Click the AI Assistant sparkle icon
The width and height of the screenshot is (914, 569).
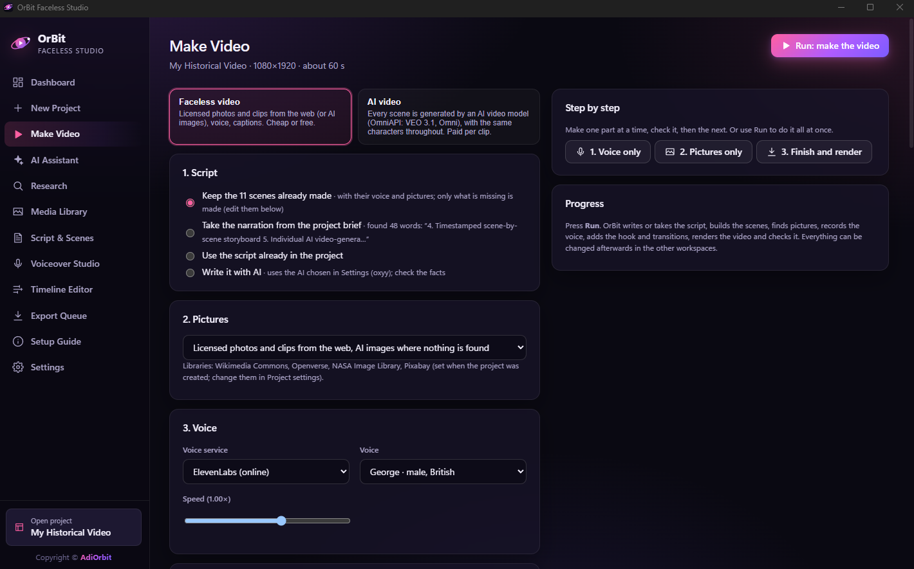click(18, 160)
